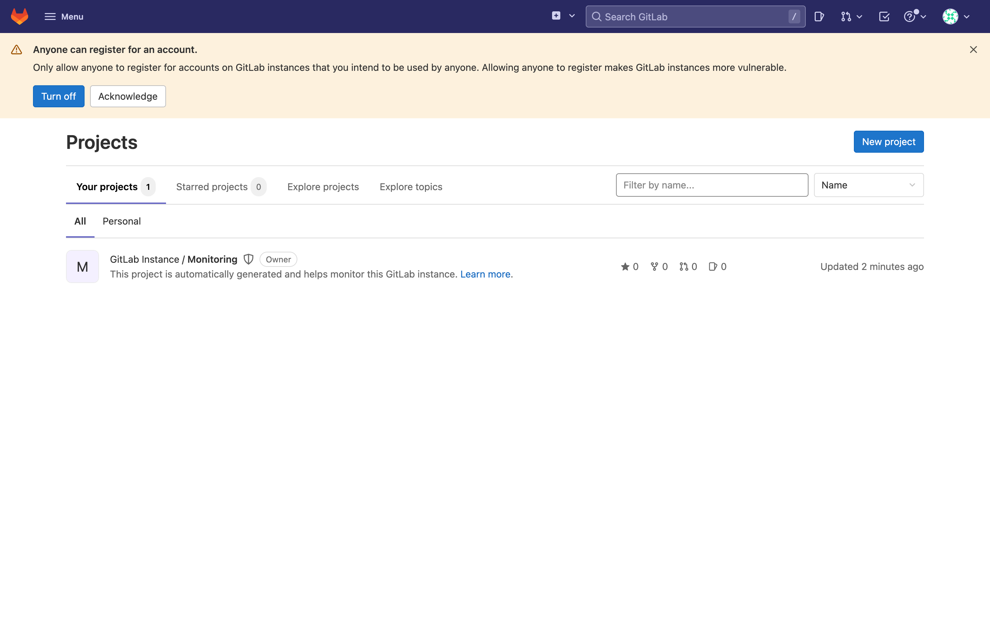Click the New project button
The width and height of the screenshot is (990, 619).
tap(889, 142)
